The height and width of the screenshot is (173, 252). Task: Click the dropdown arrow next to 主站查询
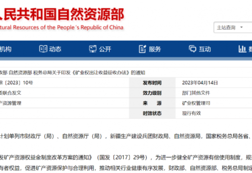pos(241,27)
